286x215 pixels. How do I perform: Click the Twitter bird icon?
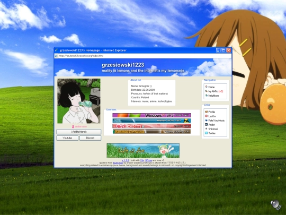207,133
